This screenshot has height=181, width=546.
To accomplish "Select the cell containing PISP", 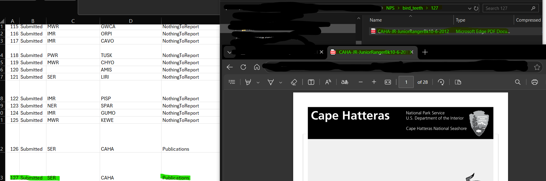I will [130, 91].
